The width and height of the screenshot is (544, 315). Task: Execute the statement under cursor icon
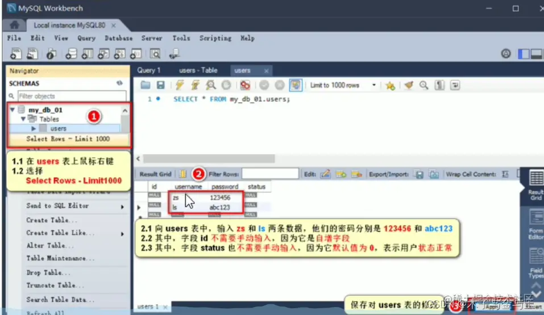[196, 85]
